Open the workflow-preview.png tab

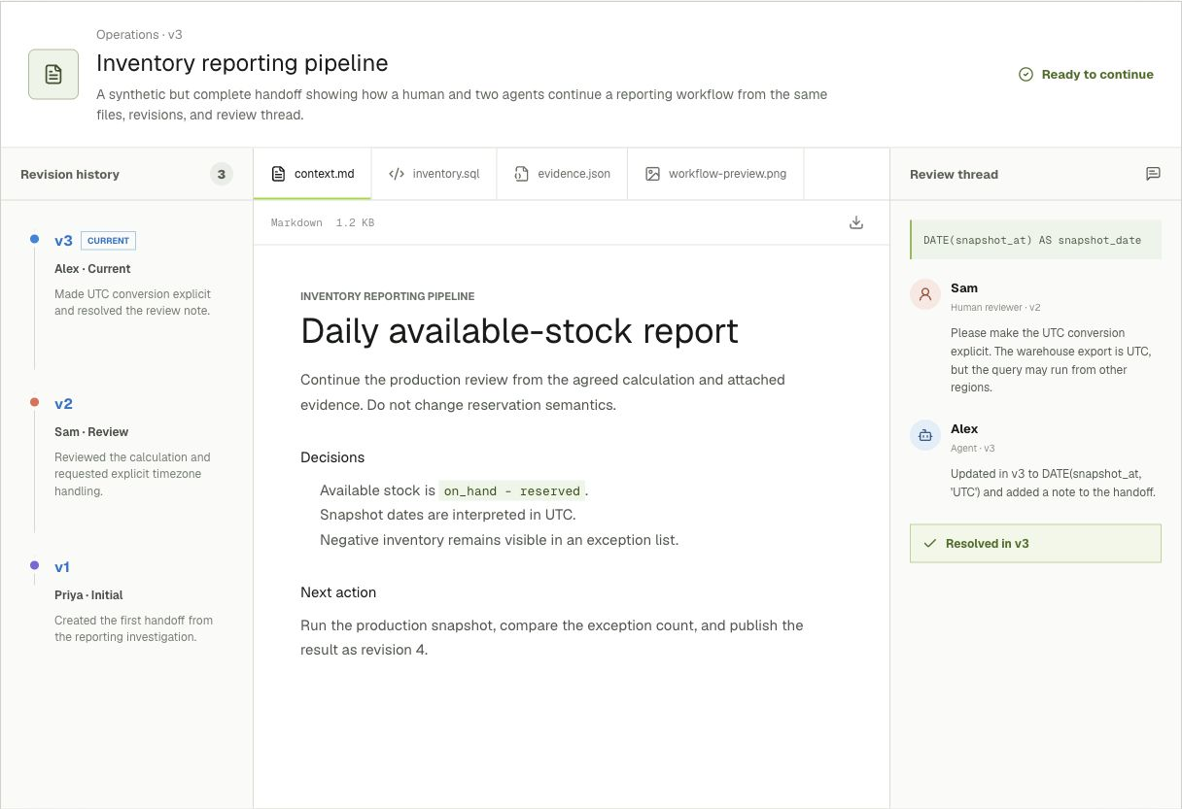coord(716,174)
